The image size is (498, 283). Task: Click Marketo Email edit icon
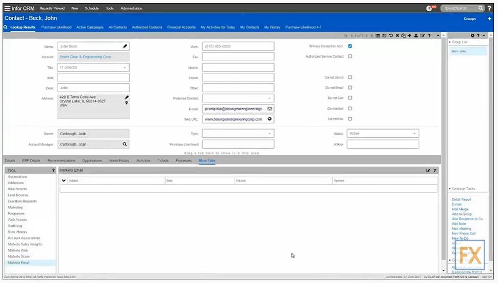428,171
